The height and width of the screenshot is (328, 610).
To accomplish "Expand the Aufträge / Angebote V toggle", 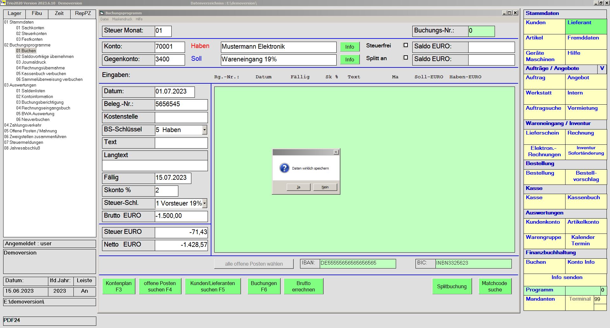I will (602, 68).
